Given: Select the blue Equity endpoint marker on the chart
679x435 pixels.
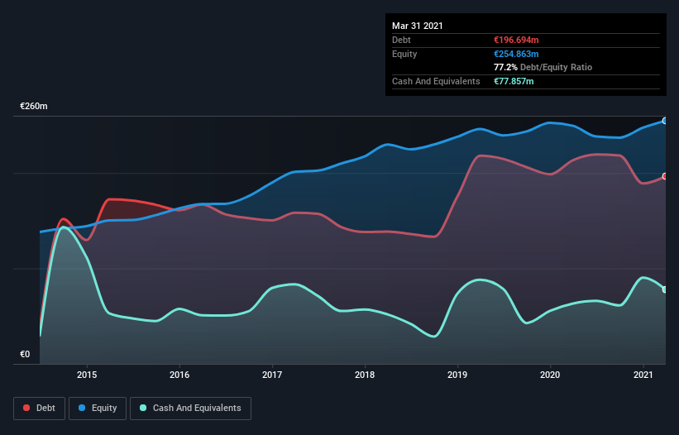Looking at the screenshot, I should (664, 121).
